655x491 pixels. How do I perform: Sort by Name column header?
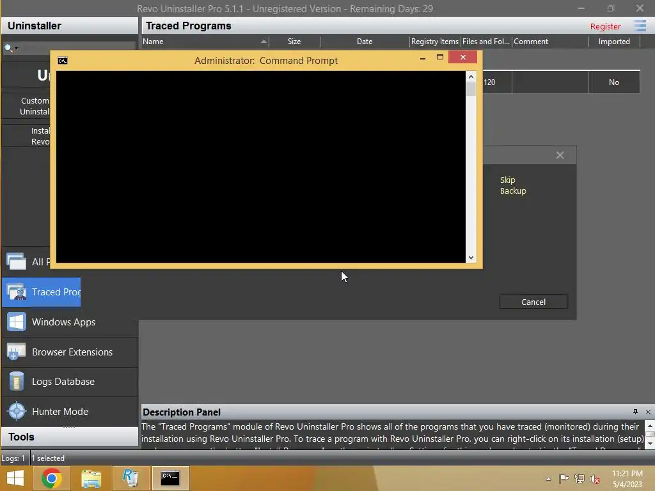tap(205, 42)
